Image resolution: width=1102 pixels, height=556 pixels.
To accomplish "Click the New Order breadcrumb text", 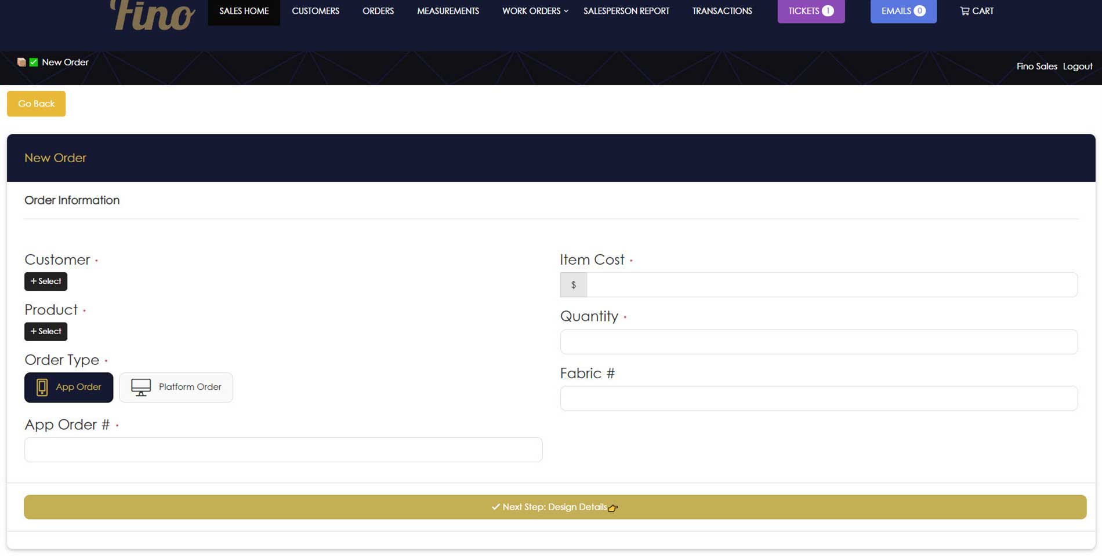I will point(65,62).
